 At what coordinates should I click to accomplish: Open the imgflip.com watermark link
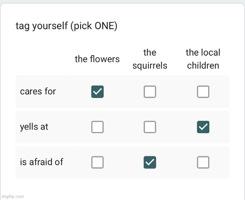pyautogui.click(x=12, y=196)
